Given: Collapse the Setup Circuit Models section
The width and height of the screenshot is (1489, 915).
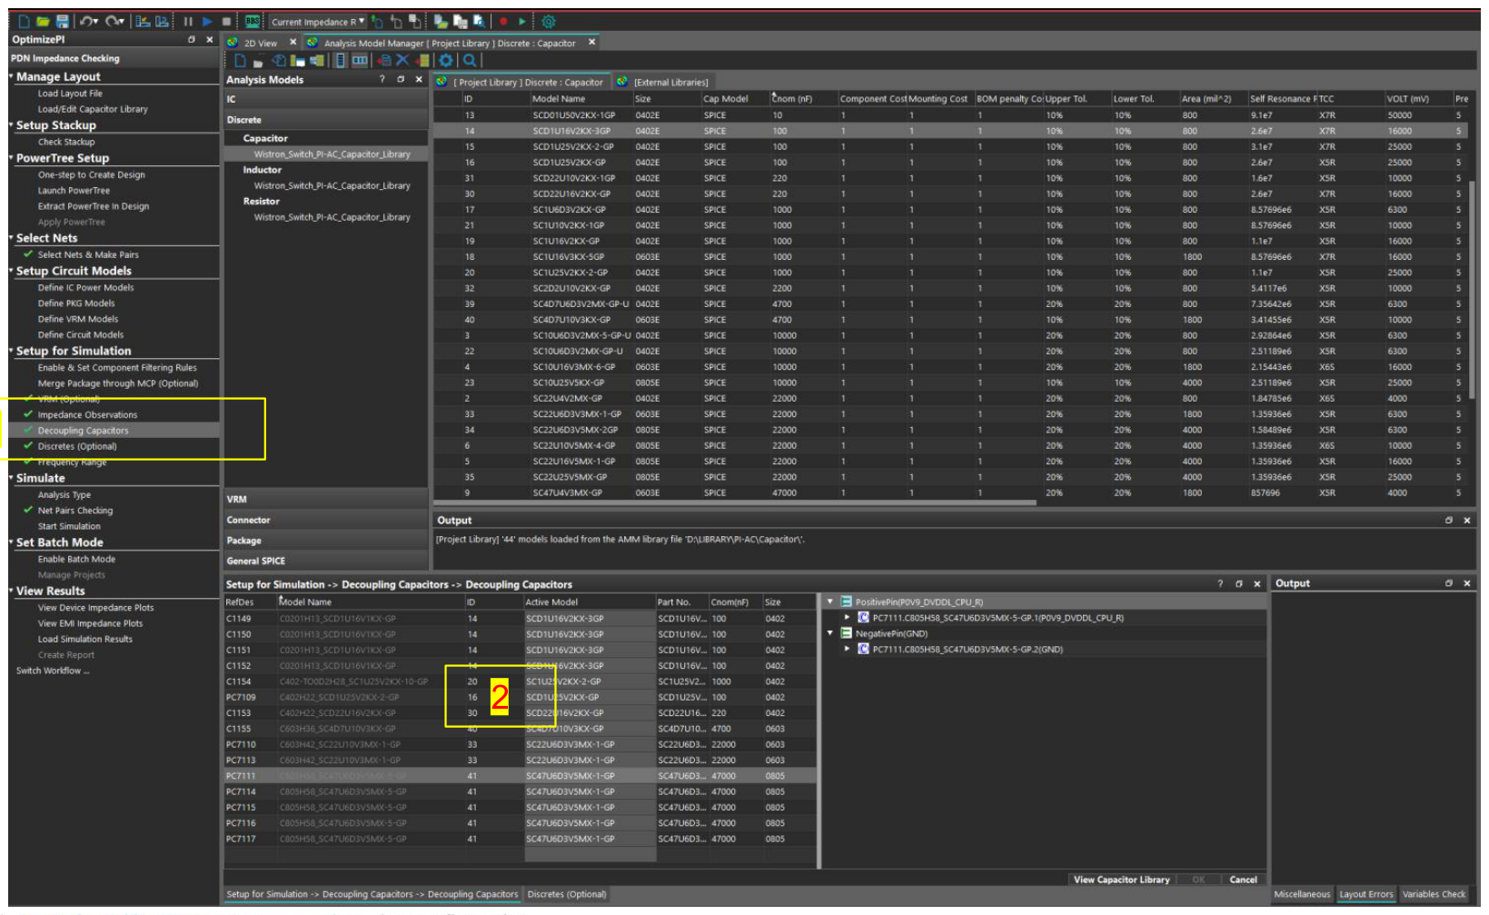Looking at the screenshot, I should point(12,270).
